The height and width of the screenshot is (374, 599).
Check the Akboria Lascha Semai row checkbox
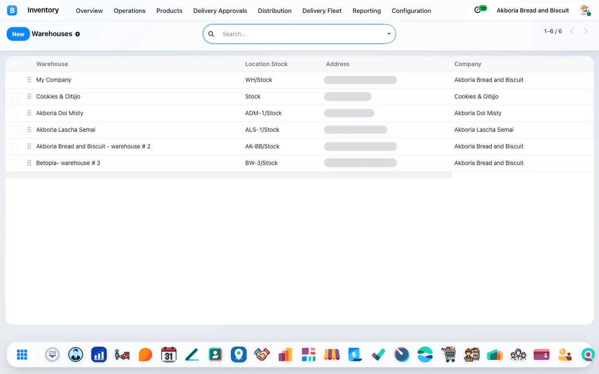pyautogui.click(x=15, y=129)
